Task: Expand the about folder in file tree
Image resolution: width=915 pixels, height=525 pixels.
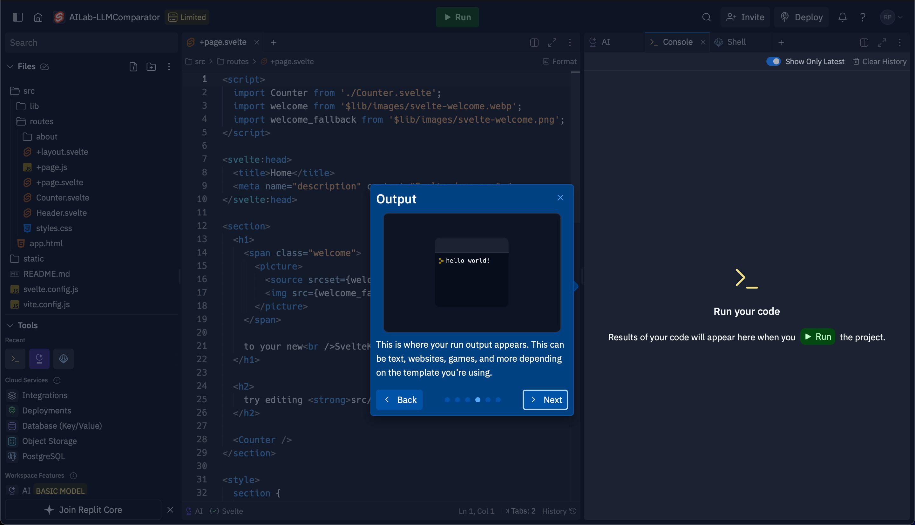Action: (x=46, y=137)
